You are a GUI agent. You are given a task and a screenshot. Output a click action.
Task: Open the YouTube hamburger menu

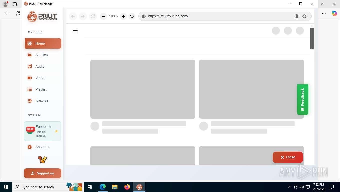[x=75, y=31]
